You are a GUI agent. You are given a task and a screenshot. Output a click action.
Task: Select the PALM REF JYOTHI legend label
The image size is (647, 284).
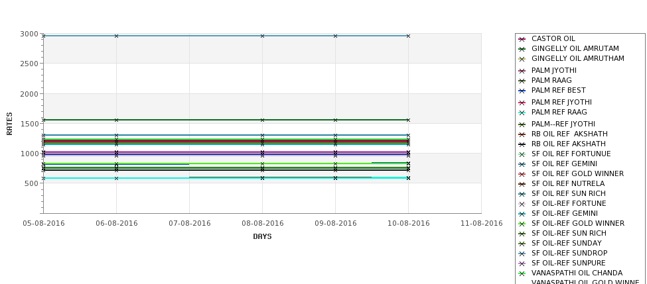[561, 102]
